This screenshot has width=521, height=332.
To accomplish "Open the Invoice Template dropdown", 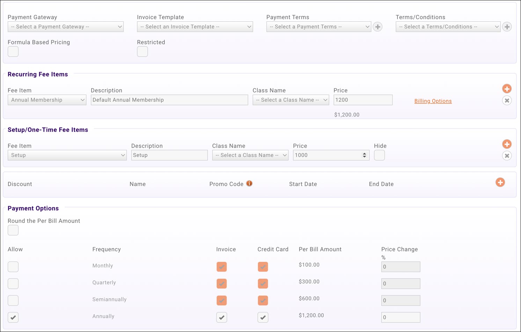I will click(x=195, y=27).
